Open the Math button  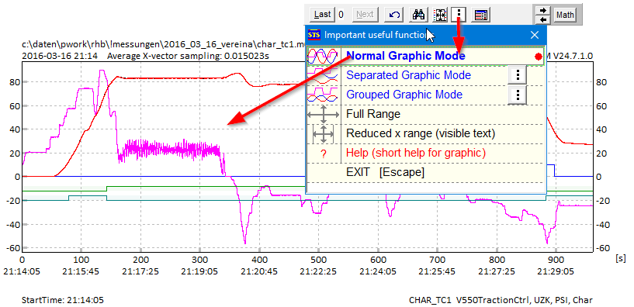coord(565,16)
